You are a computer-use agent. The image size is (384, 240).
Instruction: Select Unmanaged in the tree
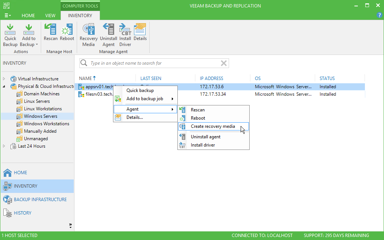36,139
